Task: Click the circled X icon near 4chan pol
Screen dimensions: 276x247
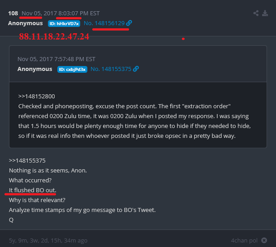Action: click(x=264, y=240)
